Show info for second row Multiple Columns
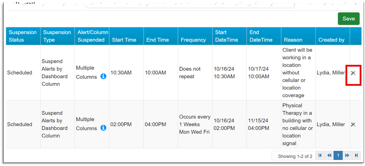Viewport: 365px width, 166px height. point(103,128)
